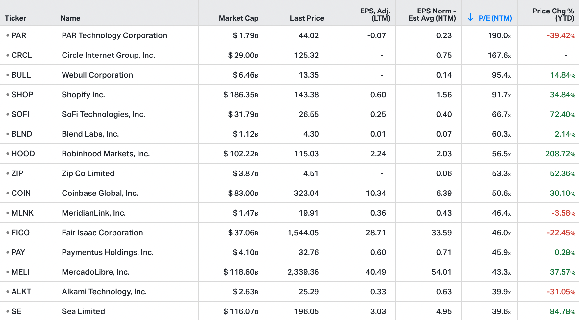Image resolution: width=579 pixels, height=320 pixels.
Task: Click the P/E (NTM) column header label
Action: click(495, 18)
